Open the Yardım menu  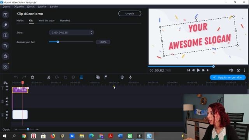54,7
